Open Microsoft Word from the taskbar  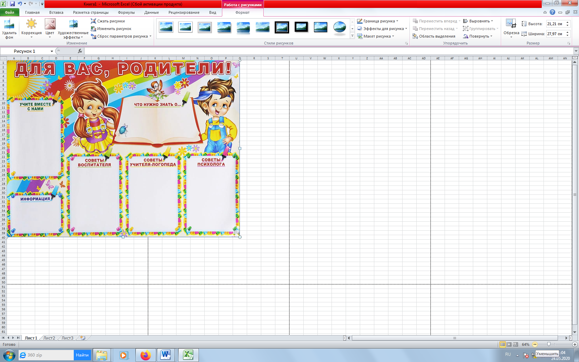166,355
